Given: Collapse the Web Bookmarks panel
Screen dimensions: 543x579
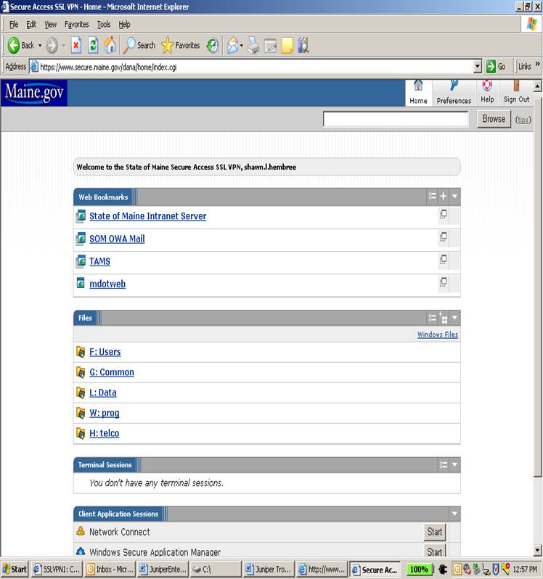Looking at the screenshot, I should pos(454,196).
